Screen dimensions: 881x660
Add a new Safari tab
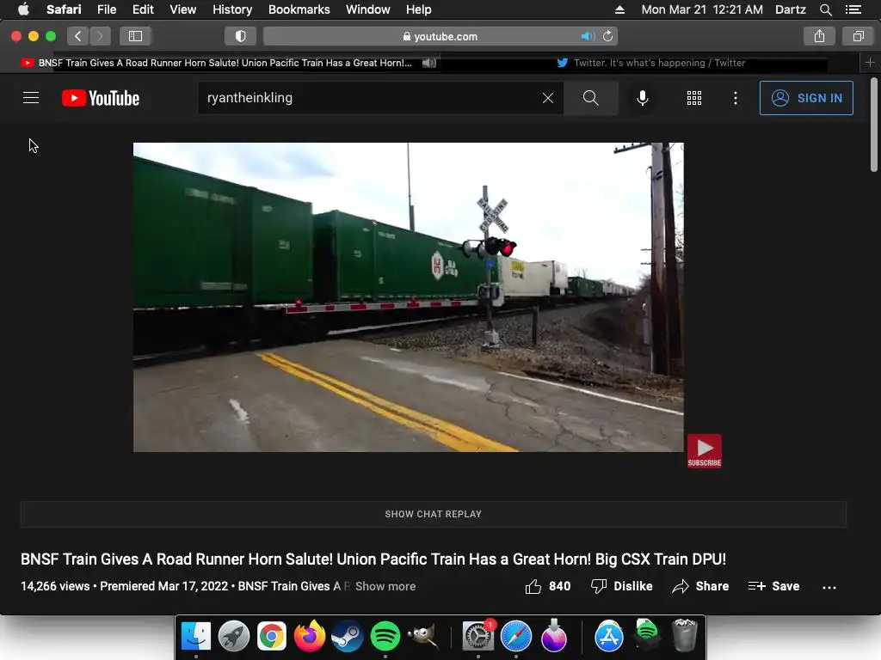(870, 63)
